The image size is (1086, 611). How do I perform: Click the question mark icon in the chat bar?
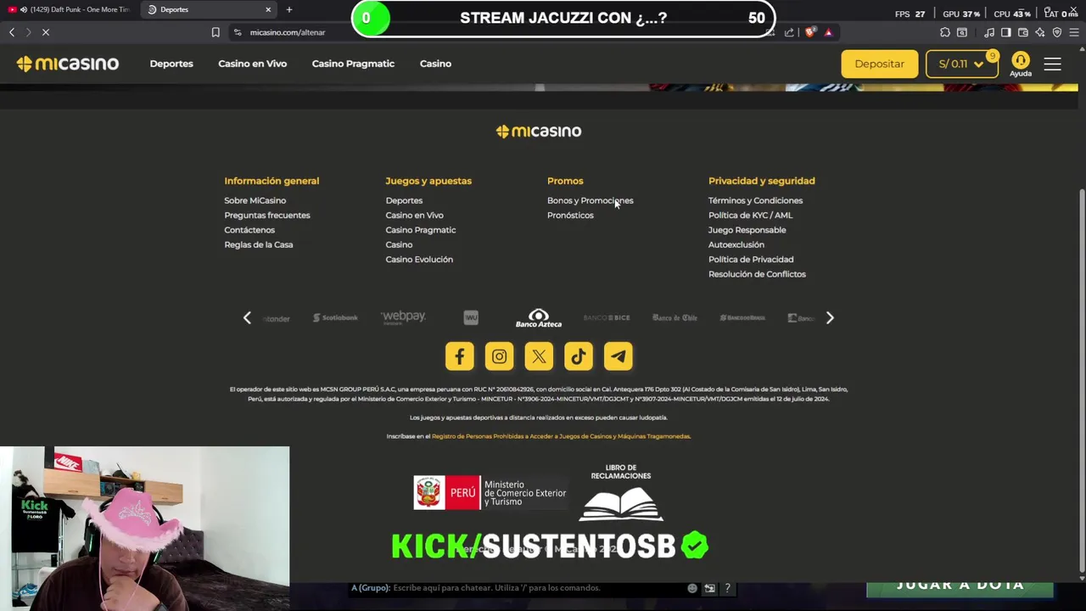tap(727, 588)
